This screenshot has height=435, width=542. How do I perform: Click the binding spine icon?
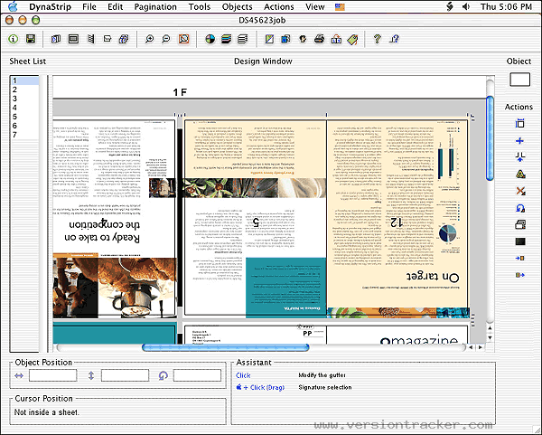point(91,39)
